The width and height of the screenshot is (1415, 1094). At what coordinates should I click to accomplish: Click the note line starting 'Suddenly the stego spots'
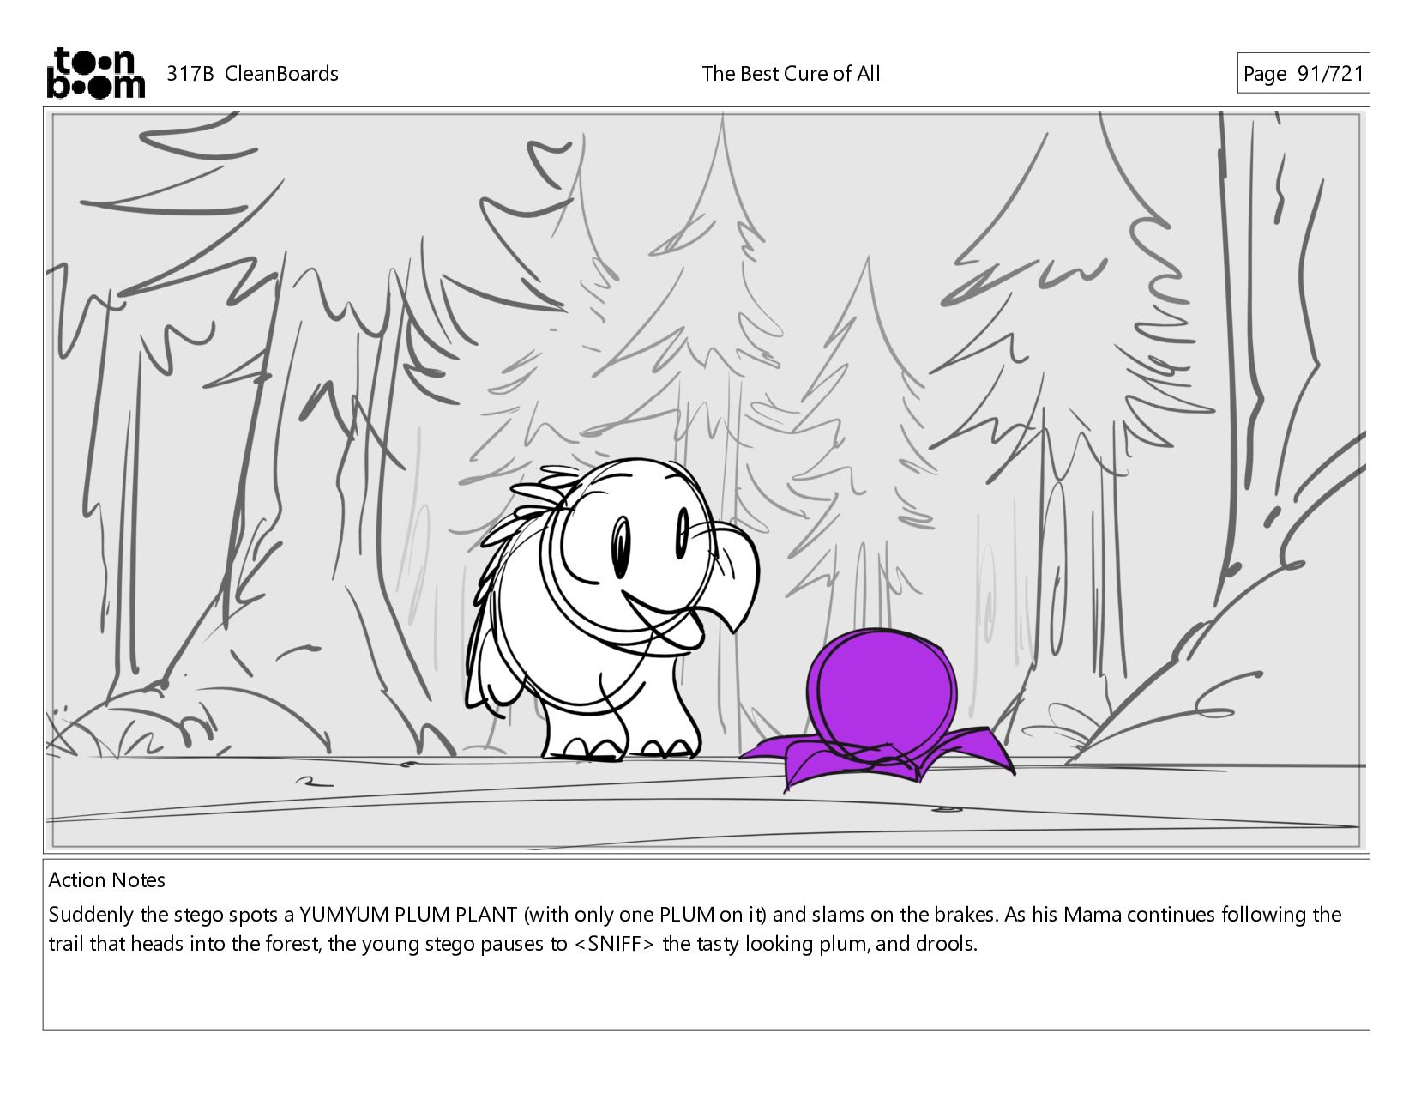point(695,915)
